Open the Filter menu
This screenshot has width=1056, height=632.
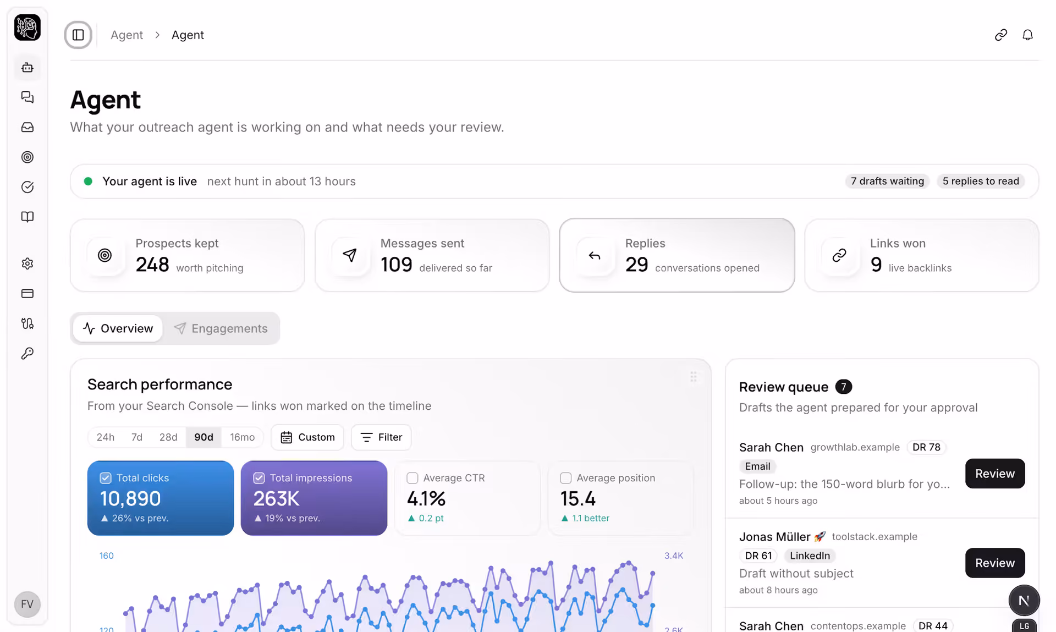(381, 437)
